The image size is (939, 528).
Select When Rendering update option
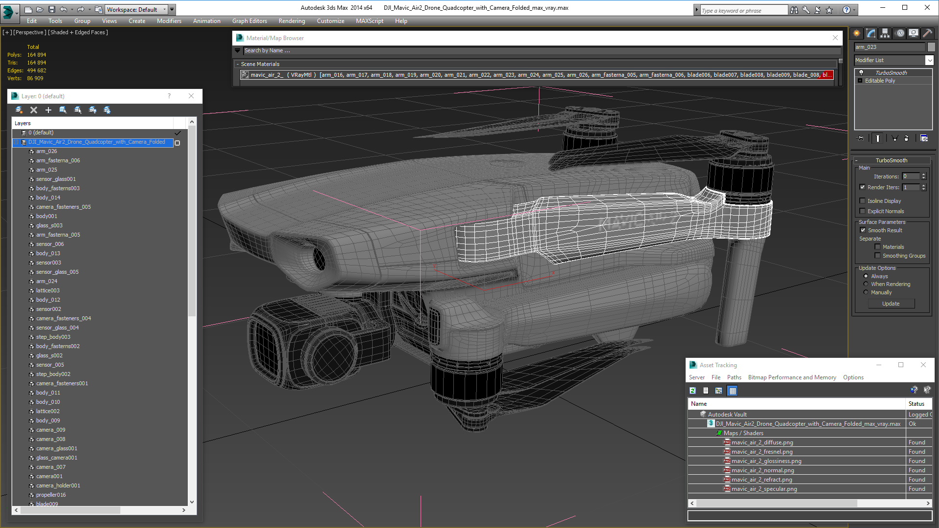[866, 284]
